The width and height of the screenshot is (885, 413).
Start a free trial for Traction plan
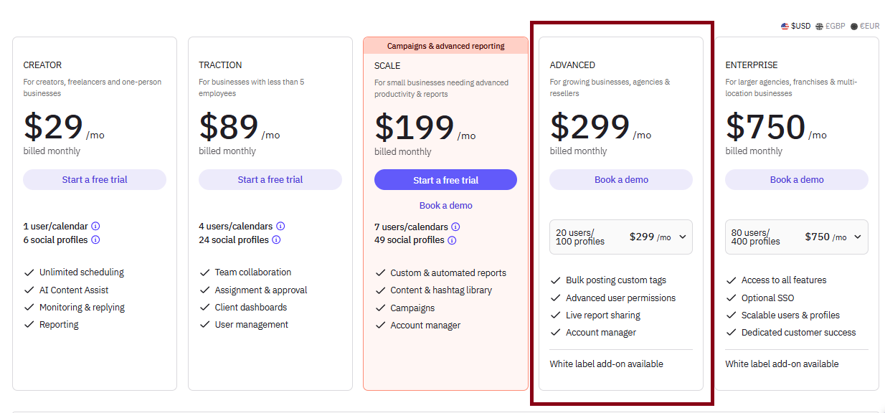point(270,180)
